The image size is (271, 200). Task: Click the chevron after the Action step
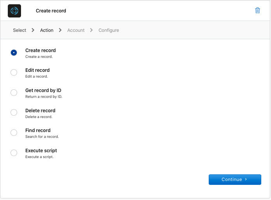coord(60,30)
